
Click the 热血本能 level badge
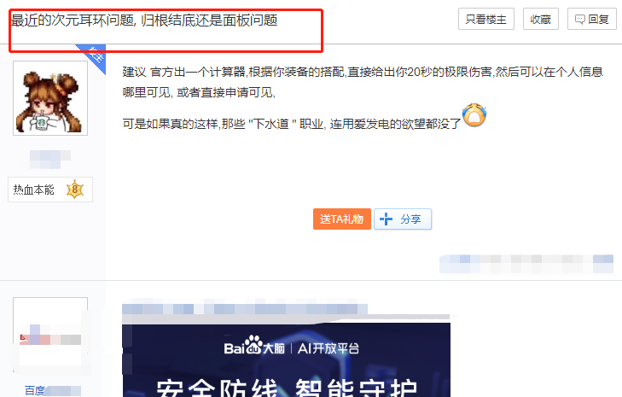tap(50, 190)
